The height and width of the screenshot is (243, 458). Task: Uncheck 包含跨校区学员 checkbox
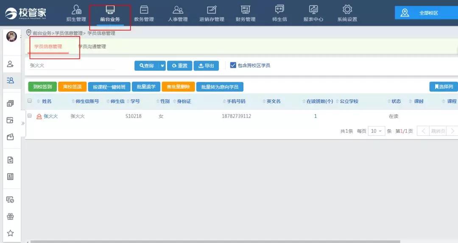233,65
